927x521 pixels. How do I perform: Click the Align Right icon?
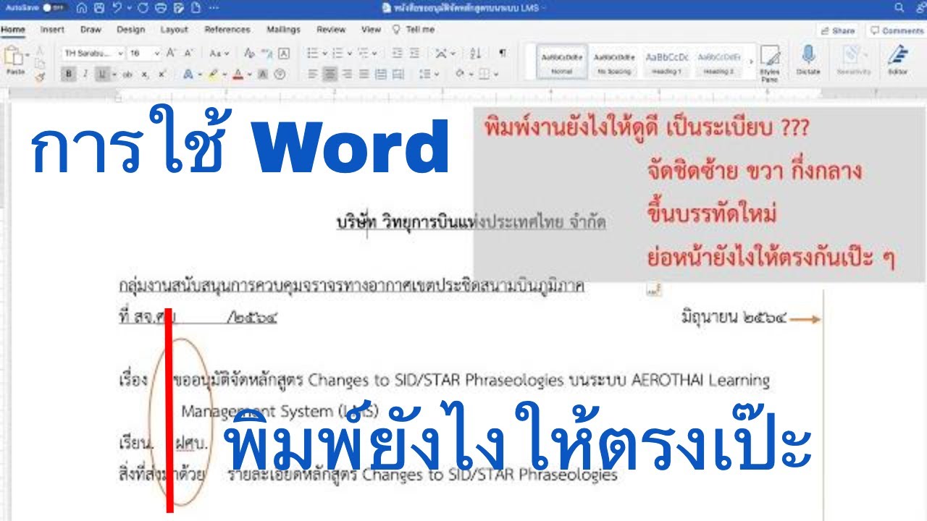click(x=346, y=74)
